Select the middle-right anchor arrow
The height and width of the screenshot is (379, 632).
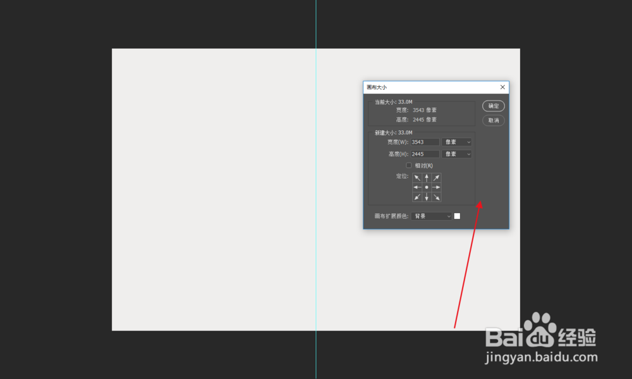point(436,187)
